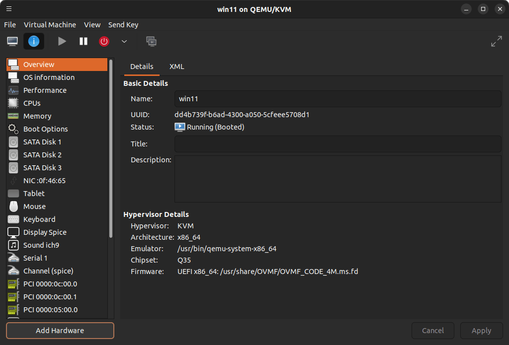This screenshot has width=509, height=345.
Task: Open the Send Key menu
Action: [x=123, y=25]
